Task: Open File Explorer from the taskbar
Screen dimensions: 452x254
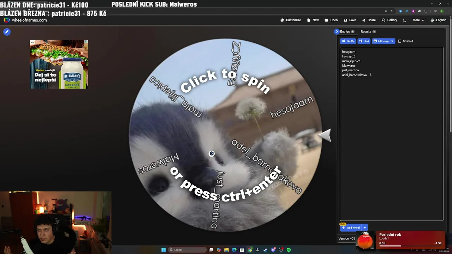Action: click(227, 250)
